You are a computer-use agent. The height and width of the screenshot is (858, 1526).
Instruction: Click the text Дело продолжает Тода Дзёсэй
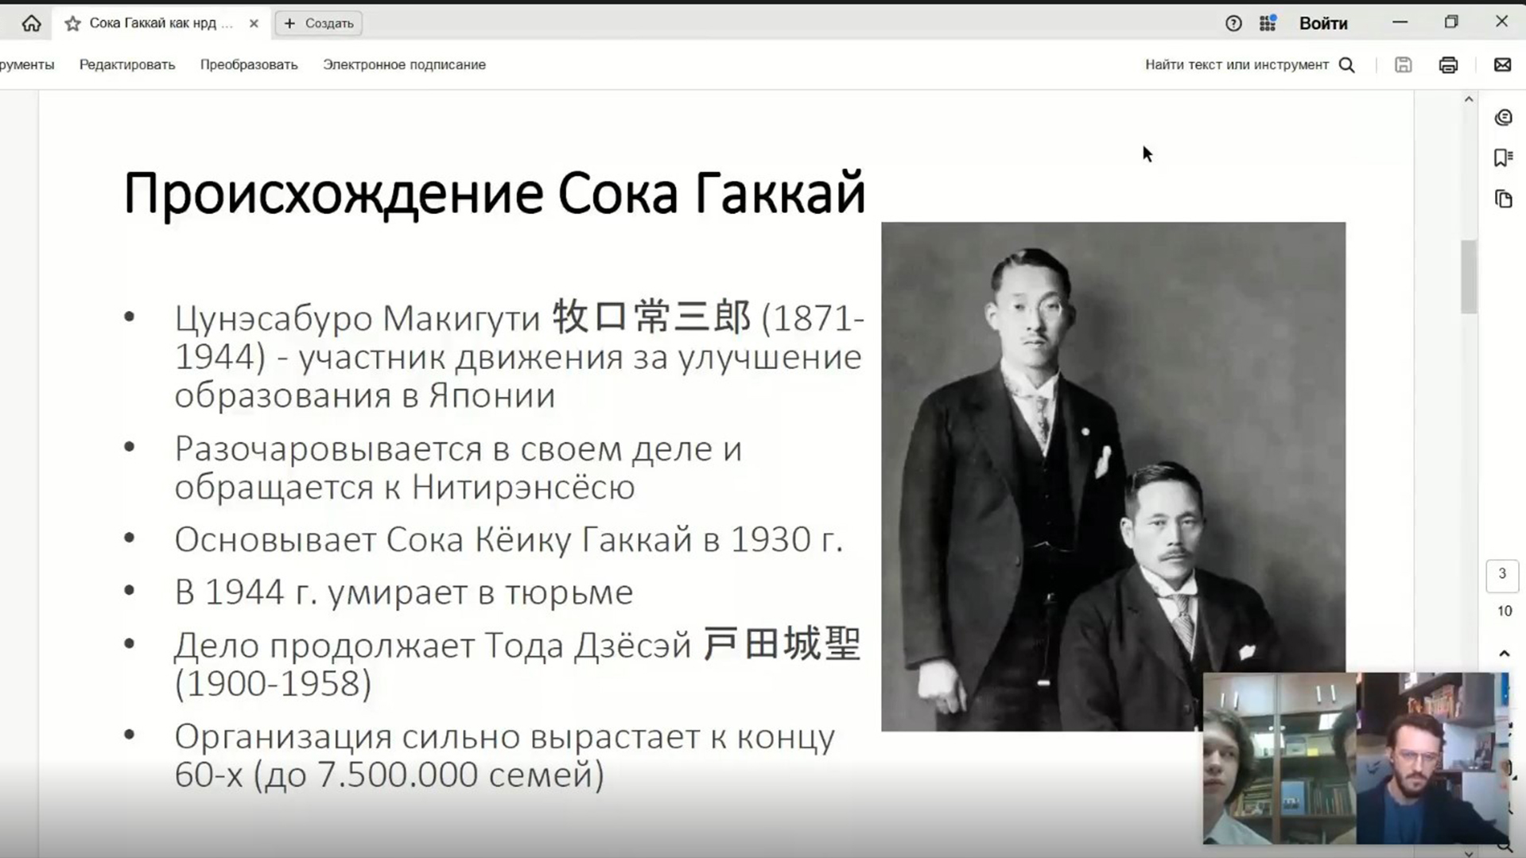point(433,645)
